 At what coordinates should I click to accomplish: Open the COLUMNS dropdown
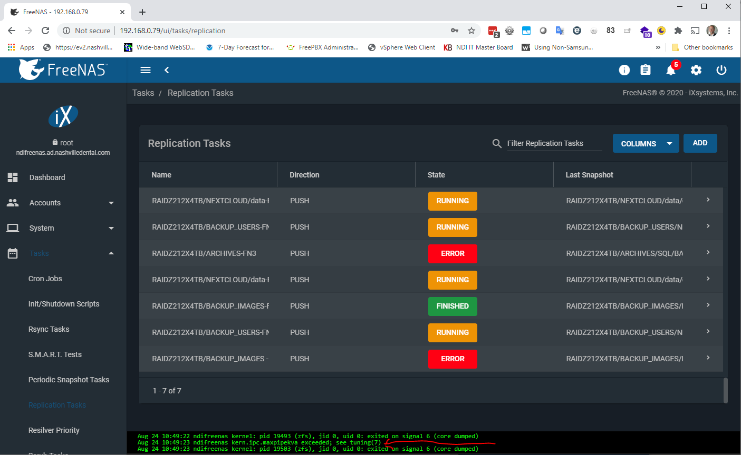click(646, 143)
